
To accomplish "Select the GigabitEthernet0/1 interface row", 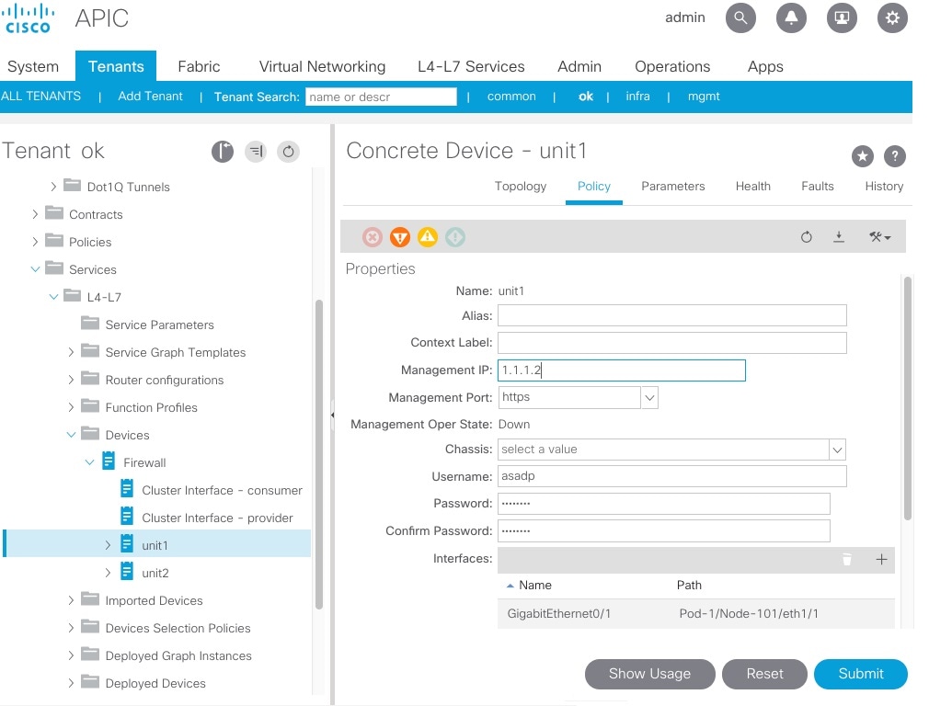I will click(696, 613).
